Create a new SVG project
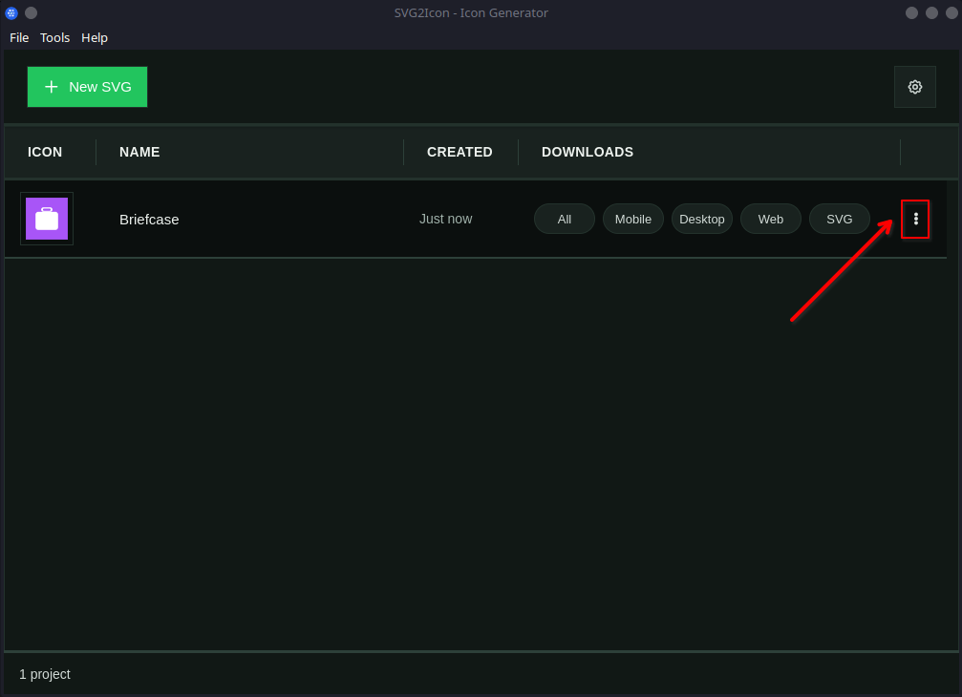The height and width of the screenshot is (697, 962). (x=87, y=86)
